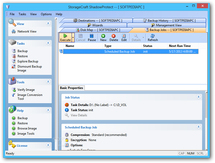Select the Scheduled Backup Job row
215x163 pixels.
coord(131,52)
